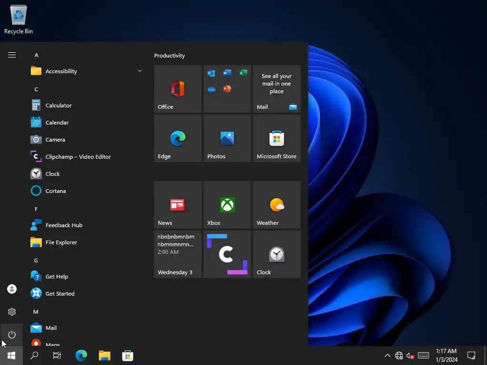The width and height of the screenshot is (487, 365).
Task: Open Camera from the app list
Action: tap(87, 140)
